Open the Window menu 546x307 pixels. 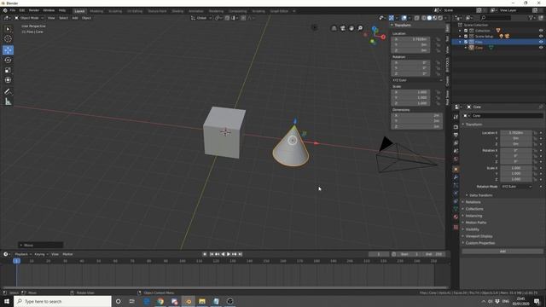pos(49,10)
